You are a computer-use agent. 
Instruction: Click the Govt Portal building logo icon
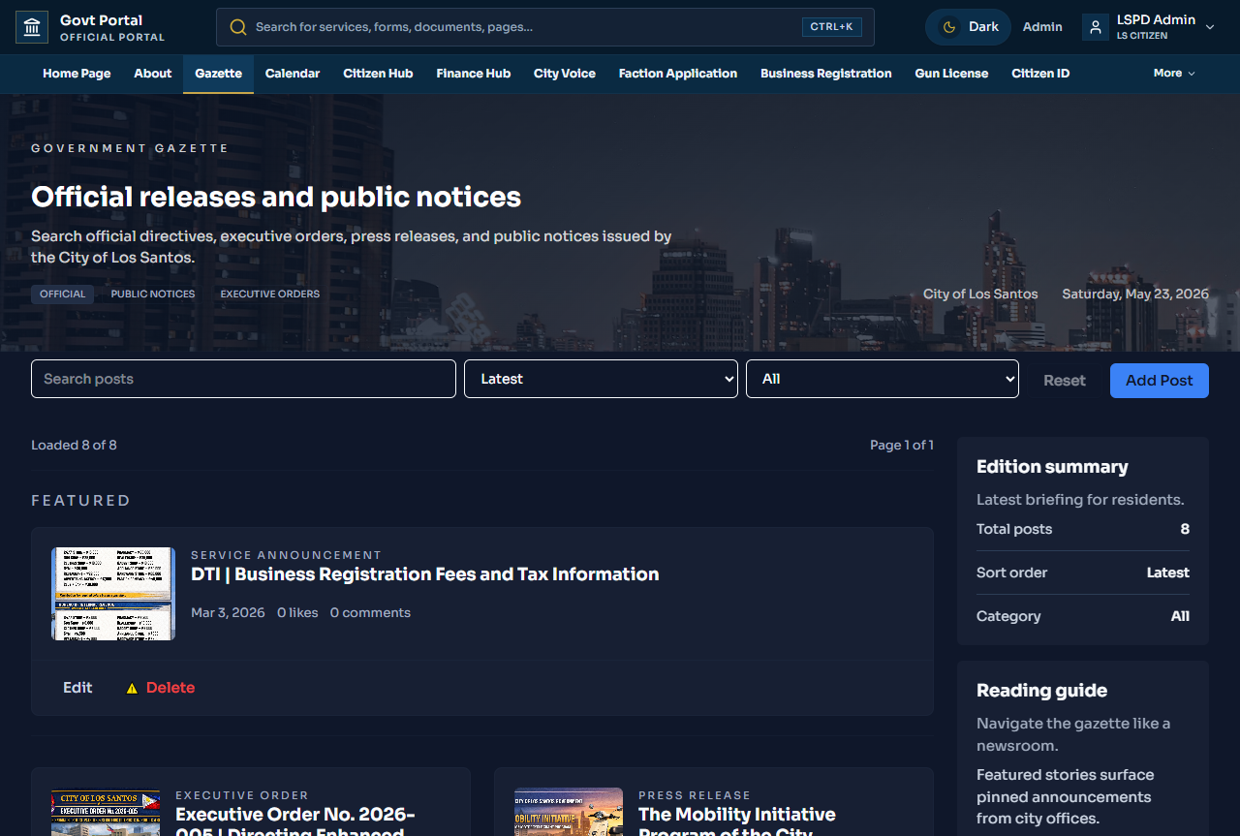(32, 27)
